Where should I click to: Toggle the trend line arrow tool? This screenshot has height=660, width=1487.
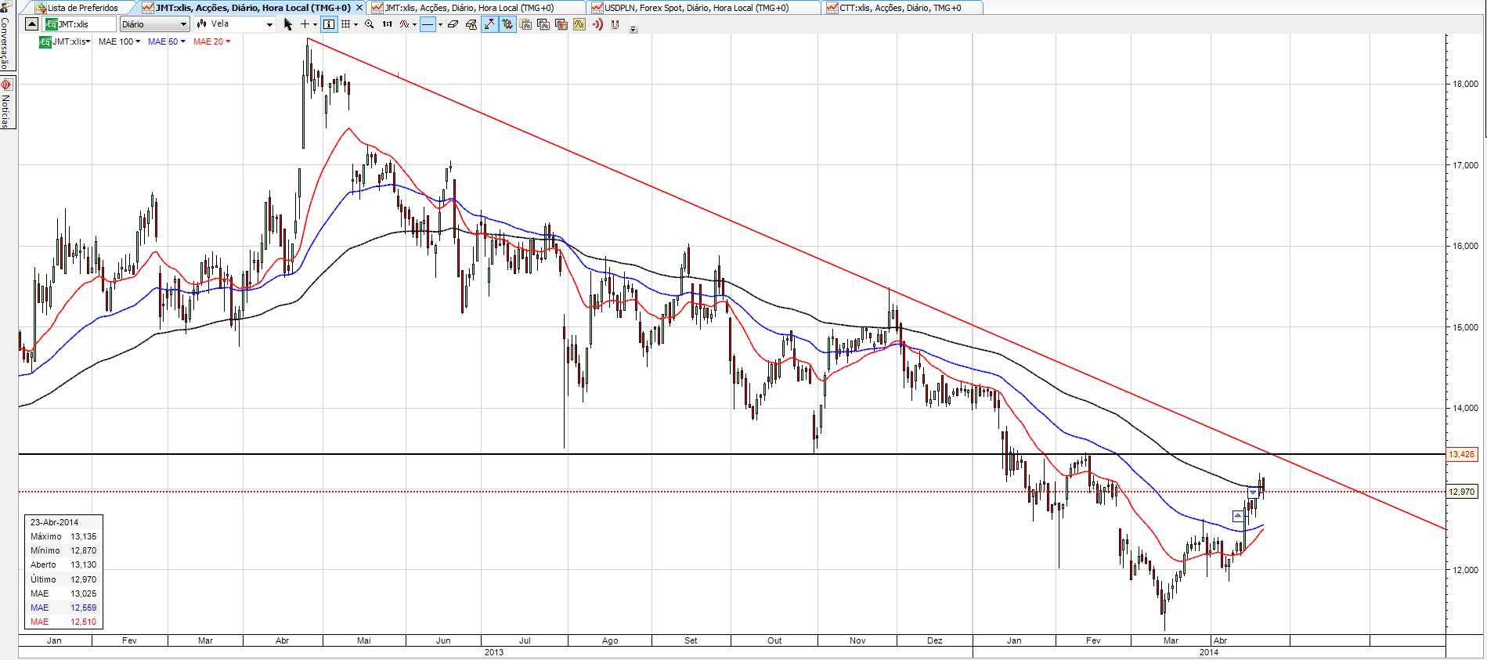(x=489, y=24)
